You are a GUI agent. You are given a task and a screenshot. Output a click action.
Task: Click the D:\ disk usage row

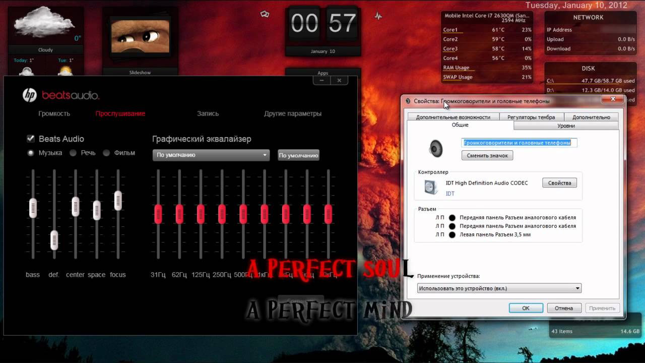click(591, 90)
